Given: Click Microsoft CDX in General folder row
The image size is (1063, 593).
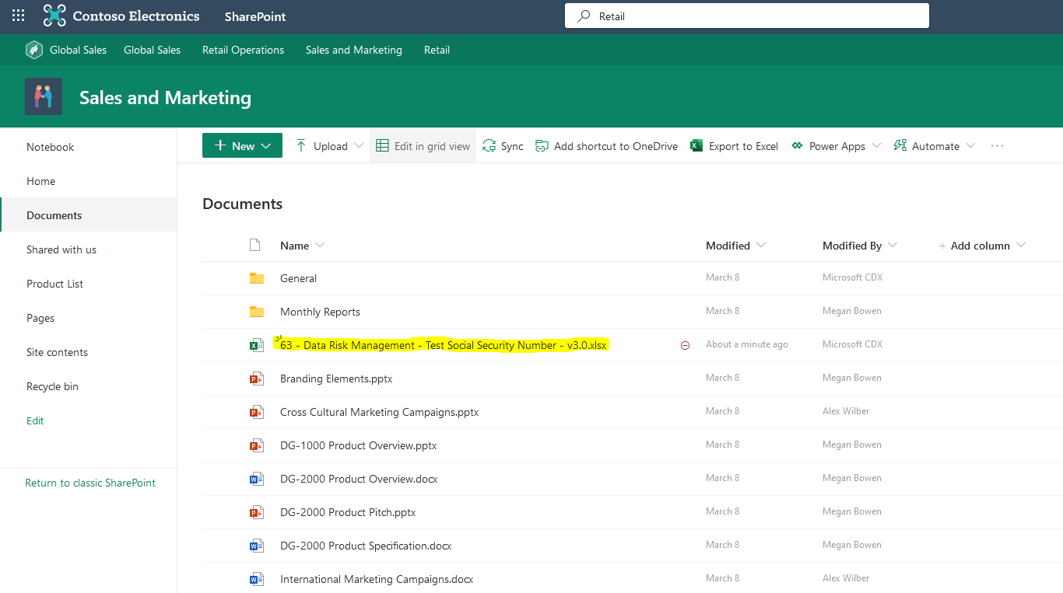Looking at the screenshot, I should click(x=852, y=277).
